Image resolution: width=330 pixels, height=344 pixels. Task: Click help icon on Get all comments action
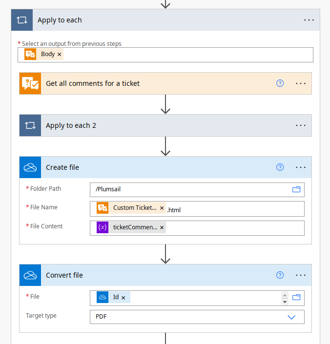tap(280, 83)
